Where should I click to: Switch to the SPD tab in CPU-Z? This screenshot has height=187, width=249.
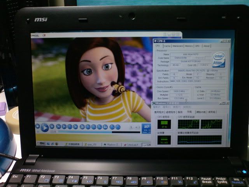click(197, 46)
